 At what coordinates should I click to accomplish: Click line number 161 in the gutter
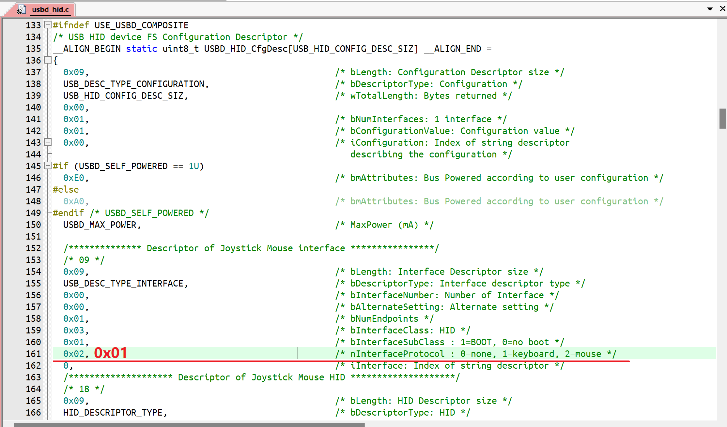(x=33, y=354)
